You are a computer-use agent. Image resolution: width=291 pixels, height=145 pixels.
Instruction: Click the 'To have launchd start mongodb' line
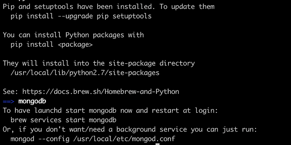[x=110, y=111]
